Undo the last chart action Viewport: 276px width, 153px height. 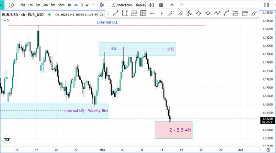coord(172,5)
